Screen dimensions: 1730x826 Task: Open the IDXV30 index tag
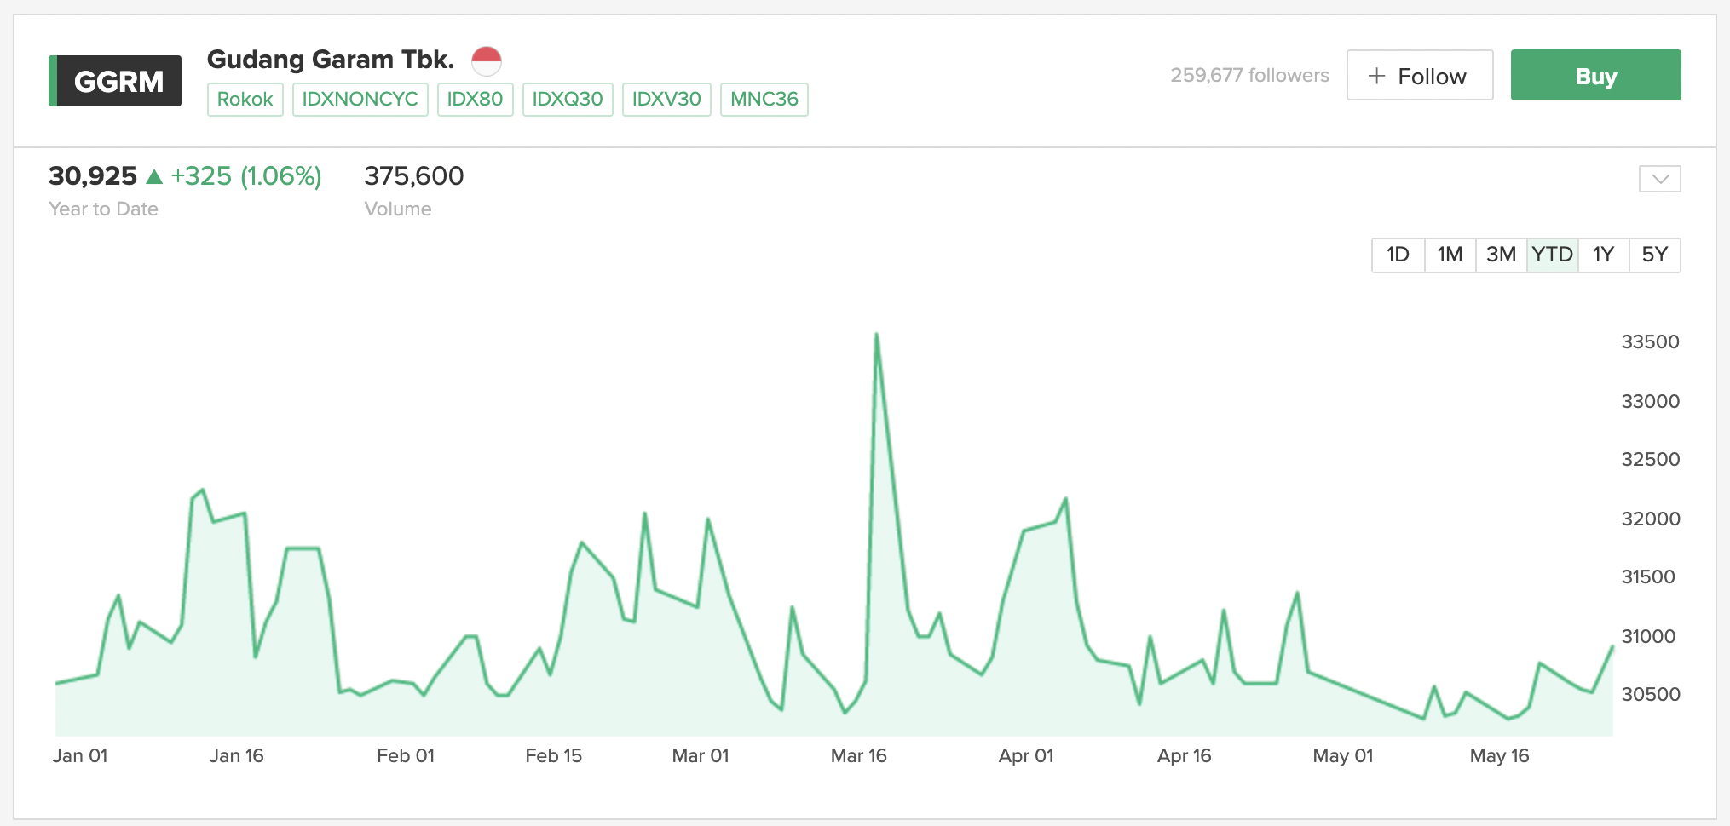tap(666, 100)
